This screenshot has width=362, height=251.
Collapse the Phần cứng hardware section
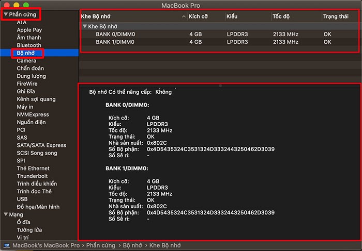[6, 14]
